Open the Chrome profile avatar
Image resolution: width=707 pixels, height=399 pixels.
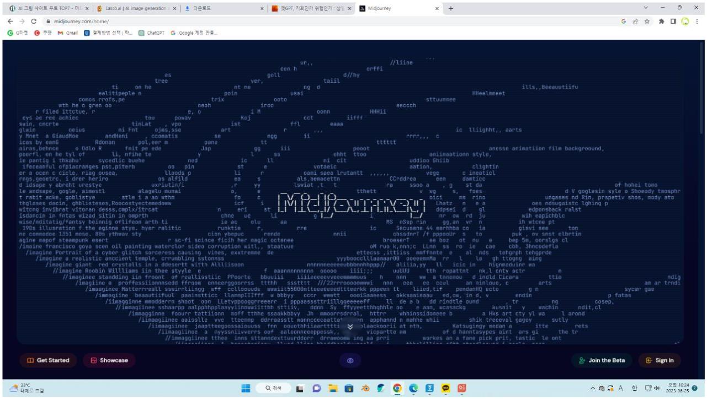point(685,21)
